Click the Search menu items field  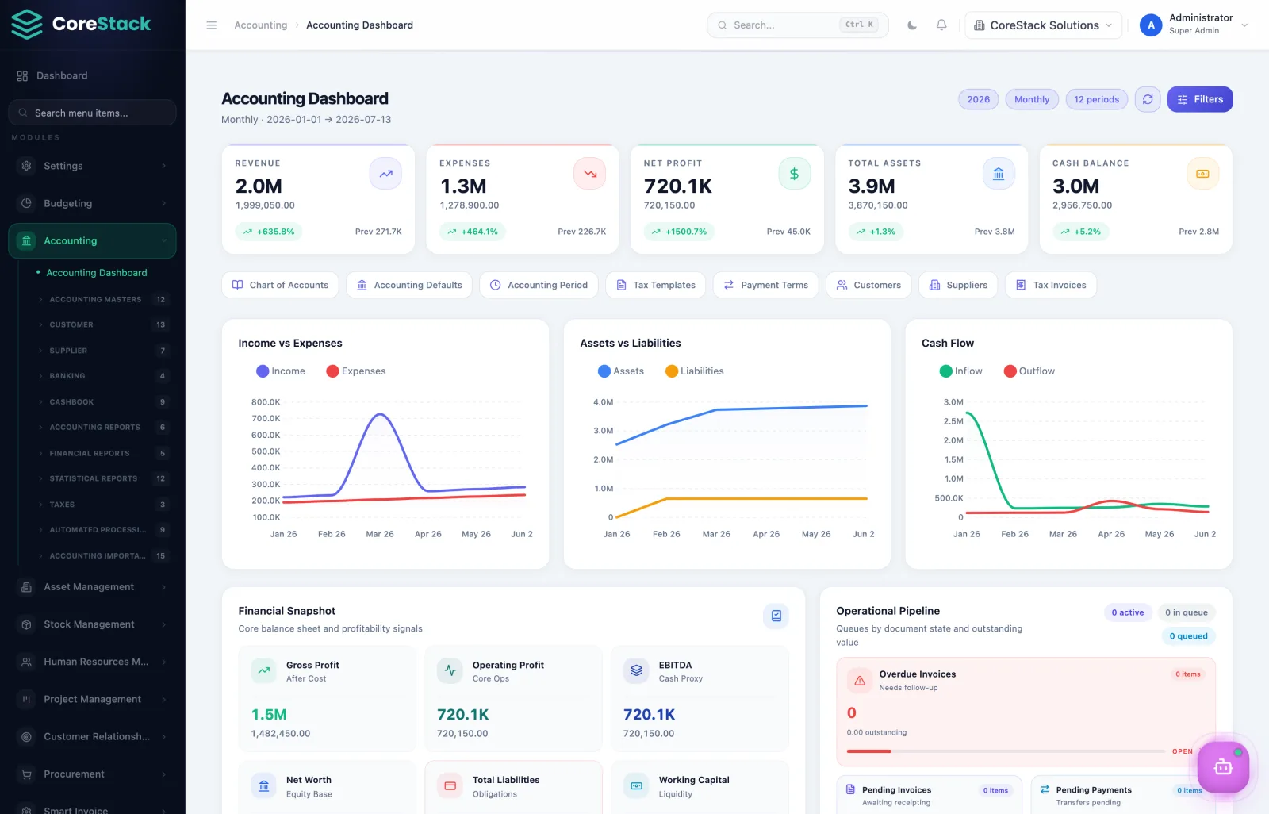(92, 113)
